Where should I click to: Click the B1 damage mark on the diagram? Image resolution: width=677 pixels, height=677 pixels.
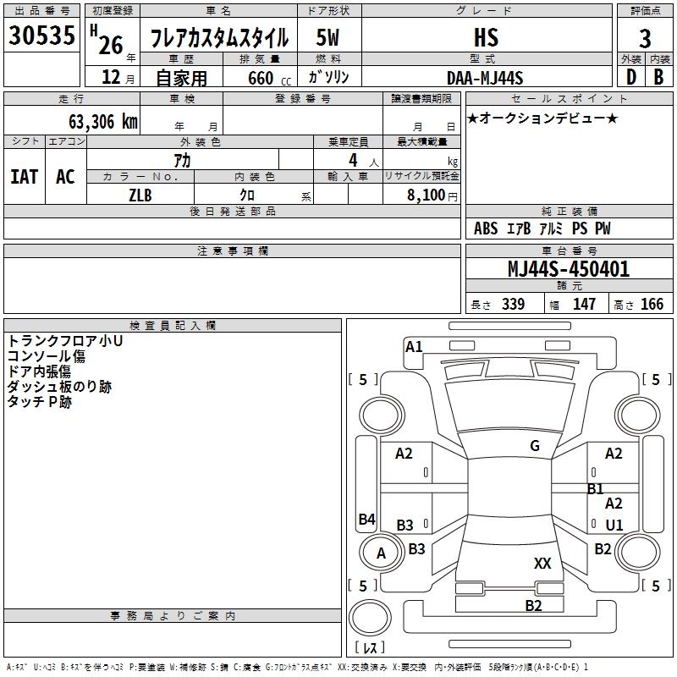596,489
